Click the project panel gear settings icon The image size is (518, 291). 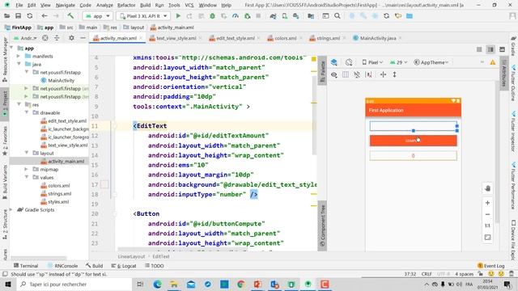tap(71, 38)
